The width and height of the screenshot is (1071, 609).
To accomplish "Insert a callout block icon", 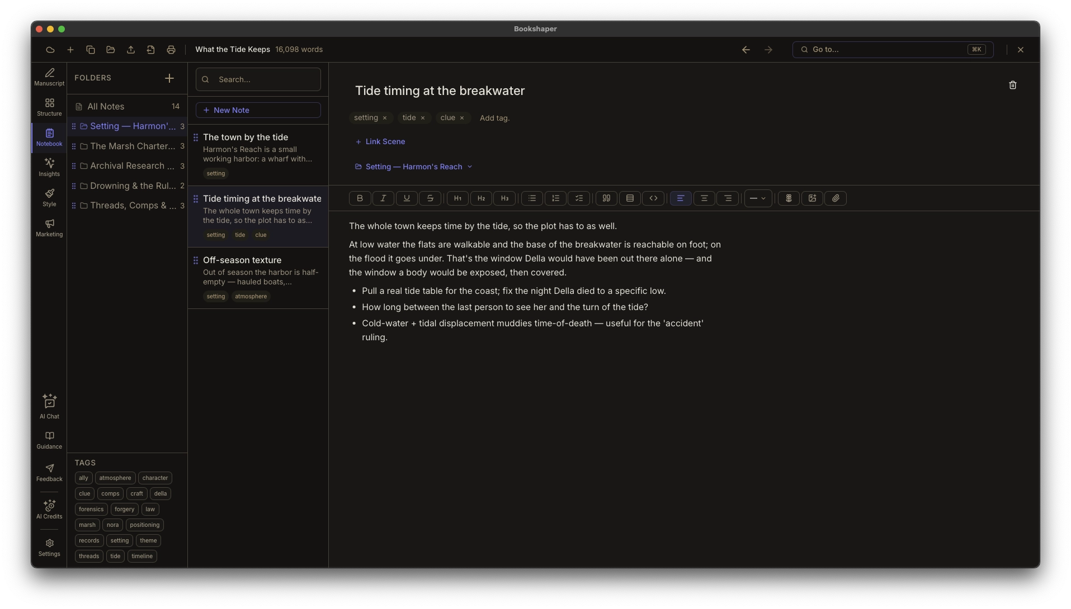I will pos(630,198).
